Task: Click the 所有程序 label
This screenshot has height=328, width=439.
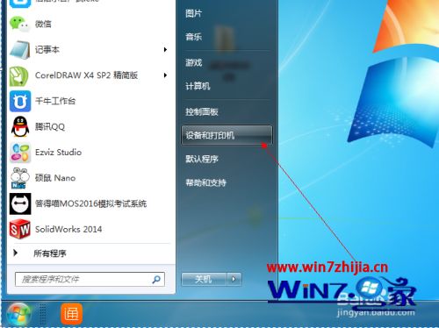Action: pyautogui.click(x=50, y=253)
